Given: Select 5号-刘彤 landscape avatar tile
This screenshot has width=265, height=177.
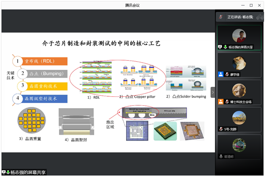Looking at the screenshot, I should tap(239, 118).
